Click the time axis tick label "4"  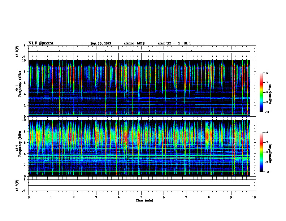(x=119, y=197)
